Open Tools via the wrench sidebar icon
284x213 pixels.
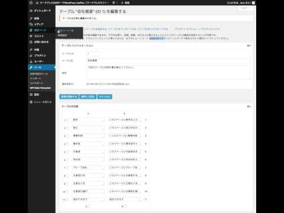tap(31, 67)
